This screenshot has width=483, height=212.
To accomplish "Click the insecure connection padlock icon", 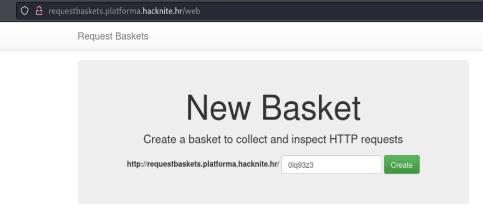I will [38, 12].
